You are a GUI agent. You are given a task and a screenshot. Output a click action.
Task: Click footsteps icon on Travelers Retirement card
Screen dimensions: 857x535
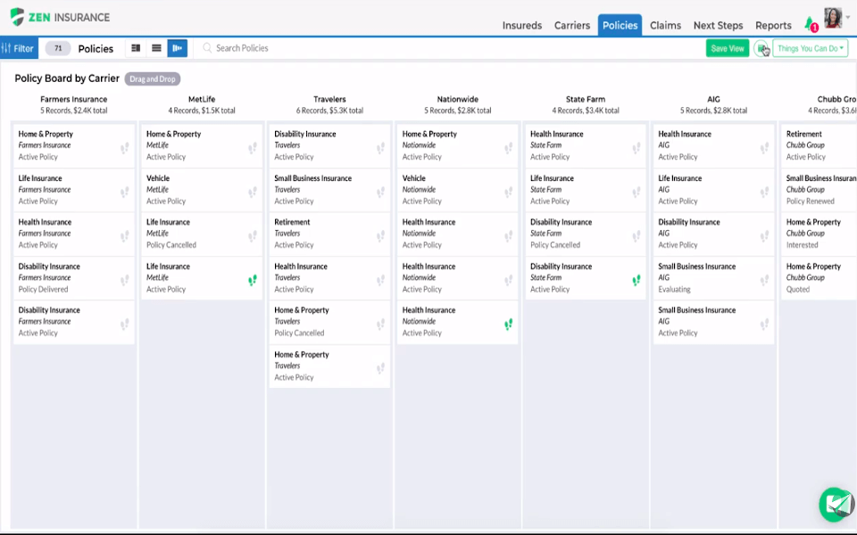click(x=380, y=235)
